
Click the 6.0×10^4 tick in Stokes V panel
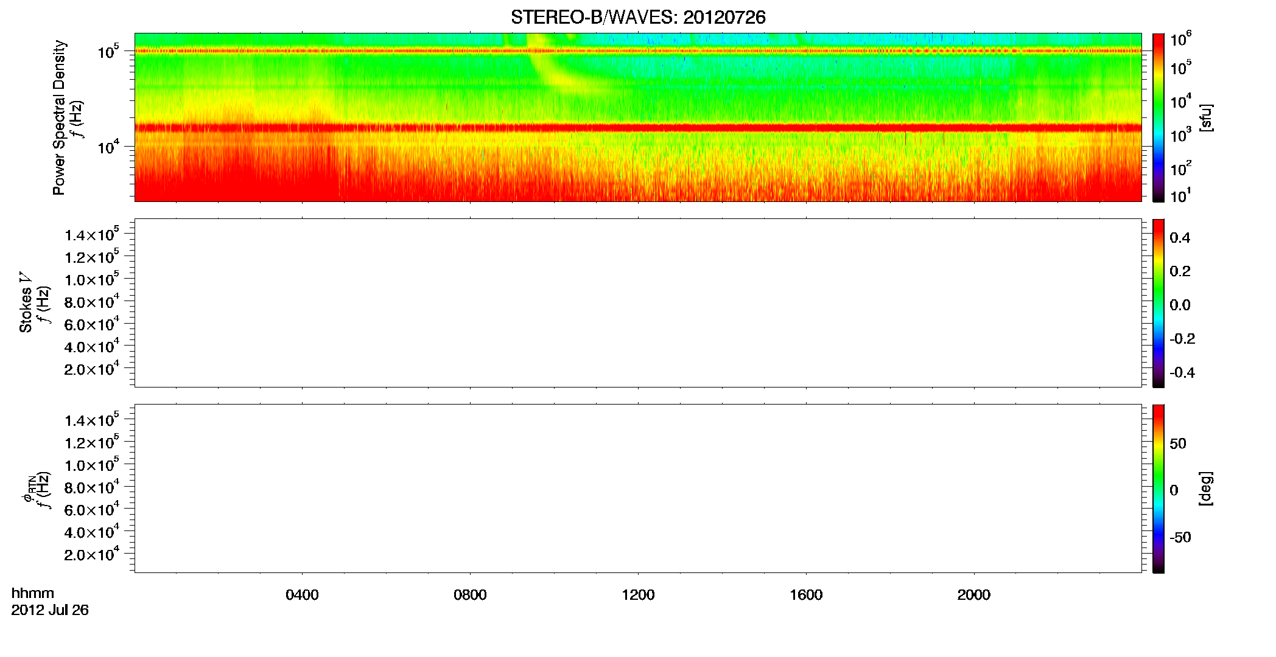[91, 324]
